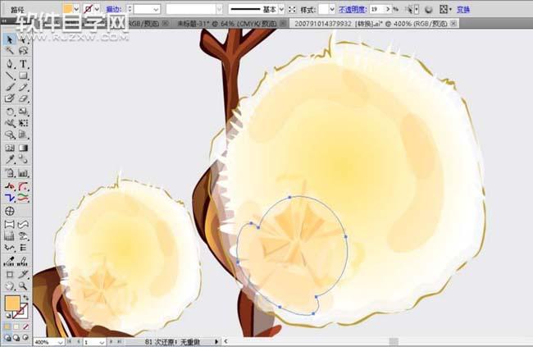Screen dimensions: 533x347
Task: Select the Pen tool
Action: [x=10, y=63]
